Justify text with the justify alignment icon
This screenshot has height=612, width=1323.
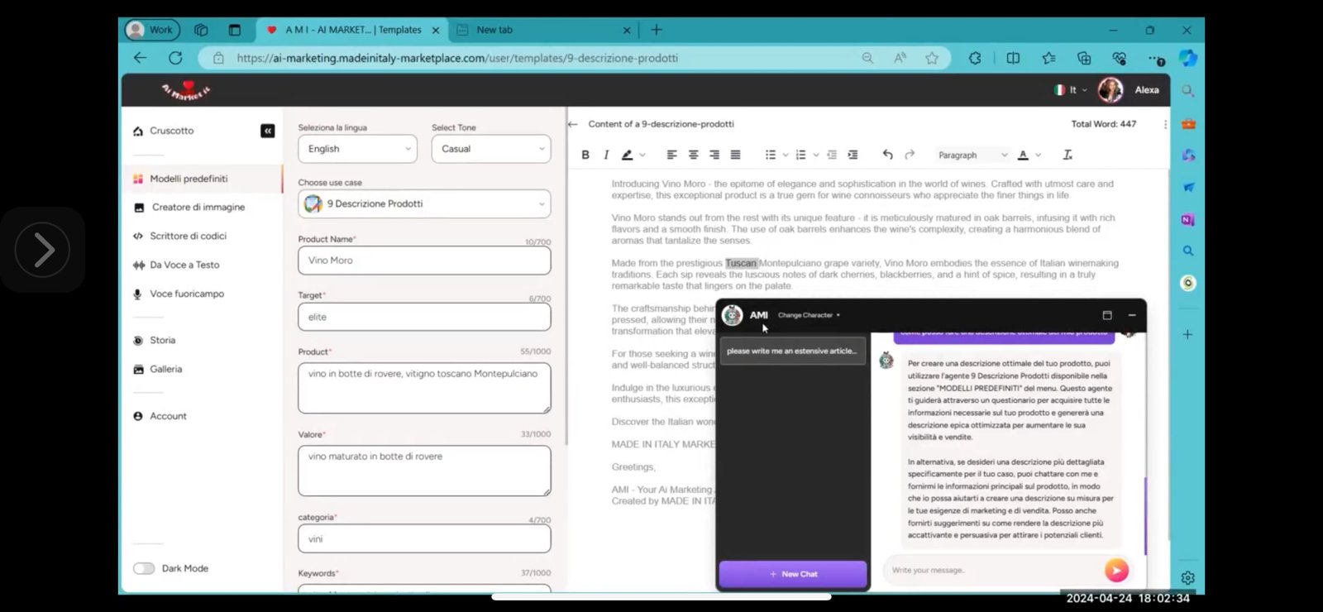(735, 155)
